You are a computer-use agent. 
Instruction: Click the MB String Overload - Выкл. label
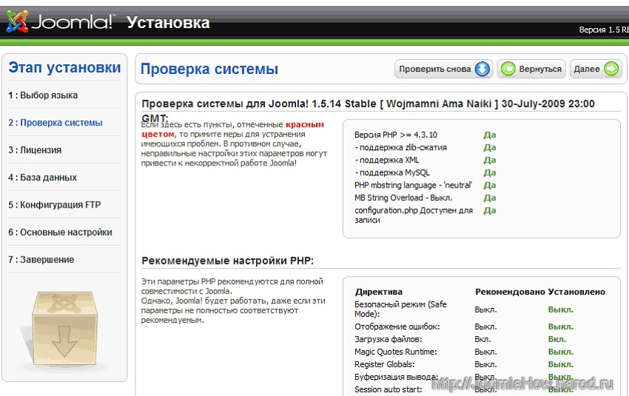coord(403,198)
